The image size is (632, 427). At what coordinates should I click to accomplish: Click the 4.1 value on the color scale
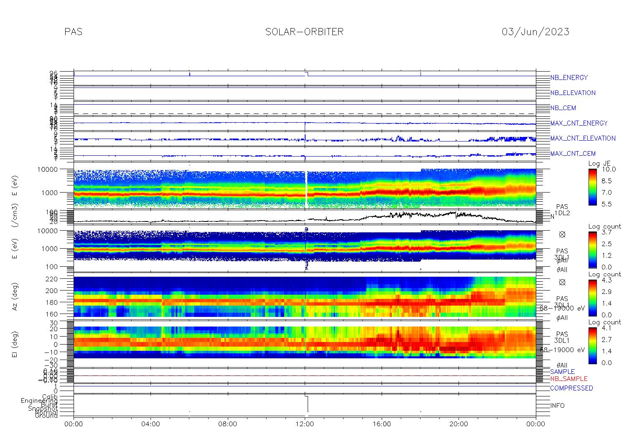click(606, 328)
